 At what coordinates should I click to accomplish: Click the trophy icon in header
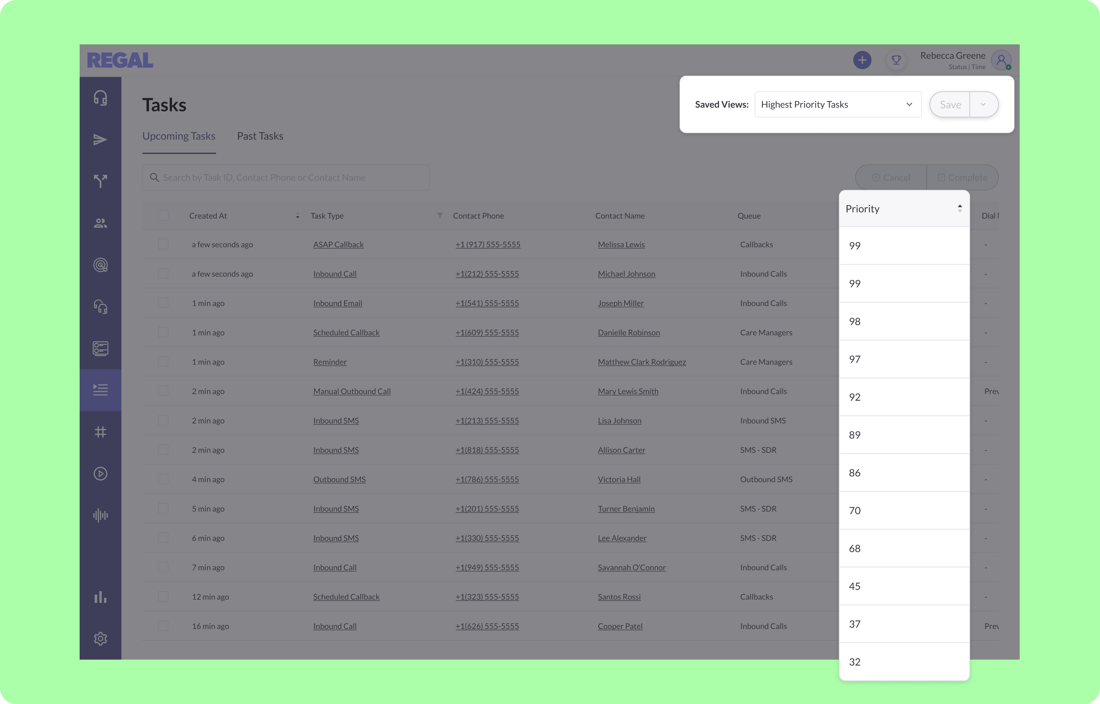coord(896,60)
